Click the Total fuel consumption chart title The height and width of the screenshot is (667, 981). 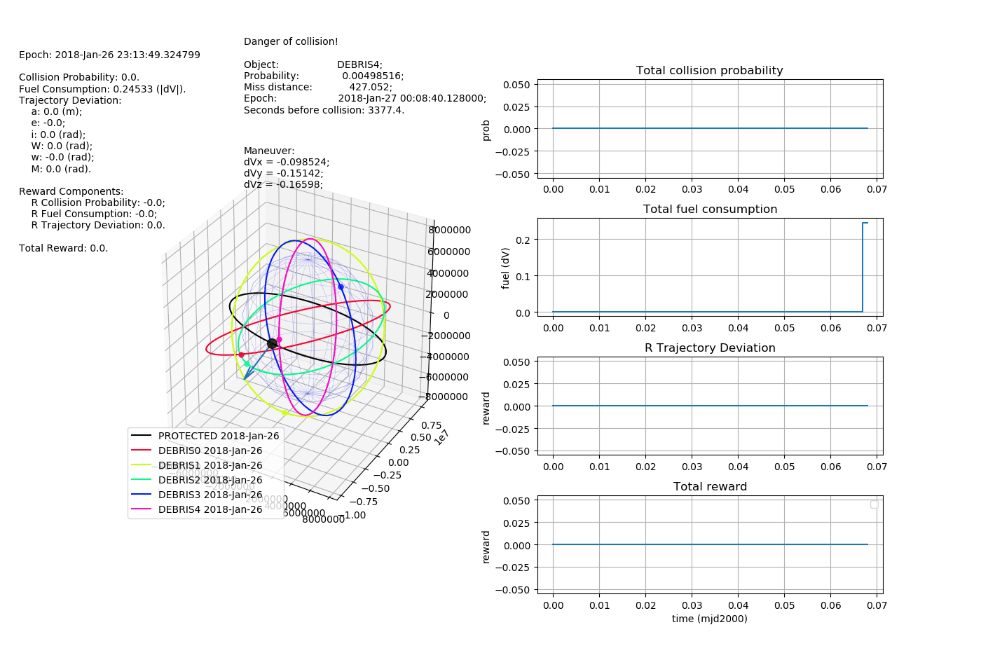coord(710,209)
